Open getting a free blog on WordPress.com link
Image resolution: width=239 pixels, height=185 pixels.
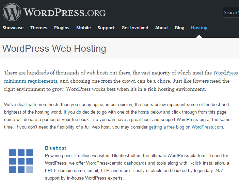pos(186,127)
